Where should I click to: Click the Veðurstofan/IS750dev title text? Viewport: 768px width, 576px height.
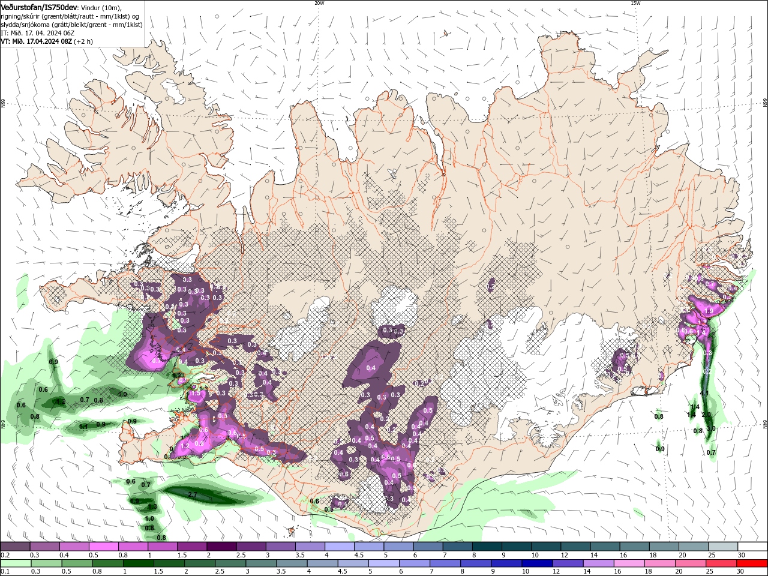coord(39,7)
